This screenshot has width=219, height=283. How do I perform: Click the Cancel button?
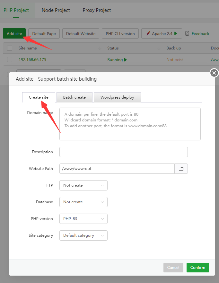coord(173,268)
